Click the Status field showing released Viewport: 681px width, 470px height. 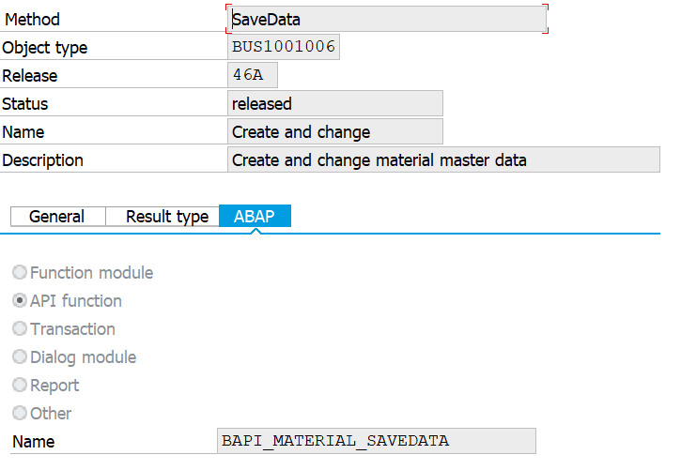pos(335,103)
